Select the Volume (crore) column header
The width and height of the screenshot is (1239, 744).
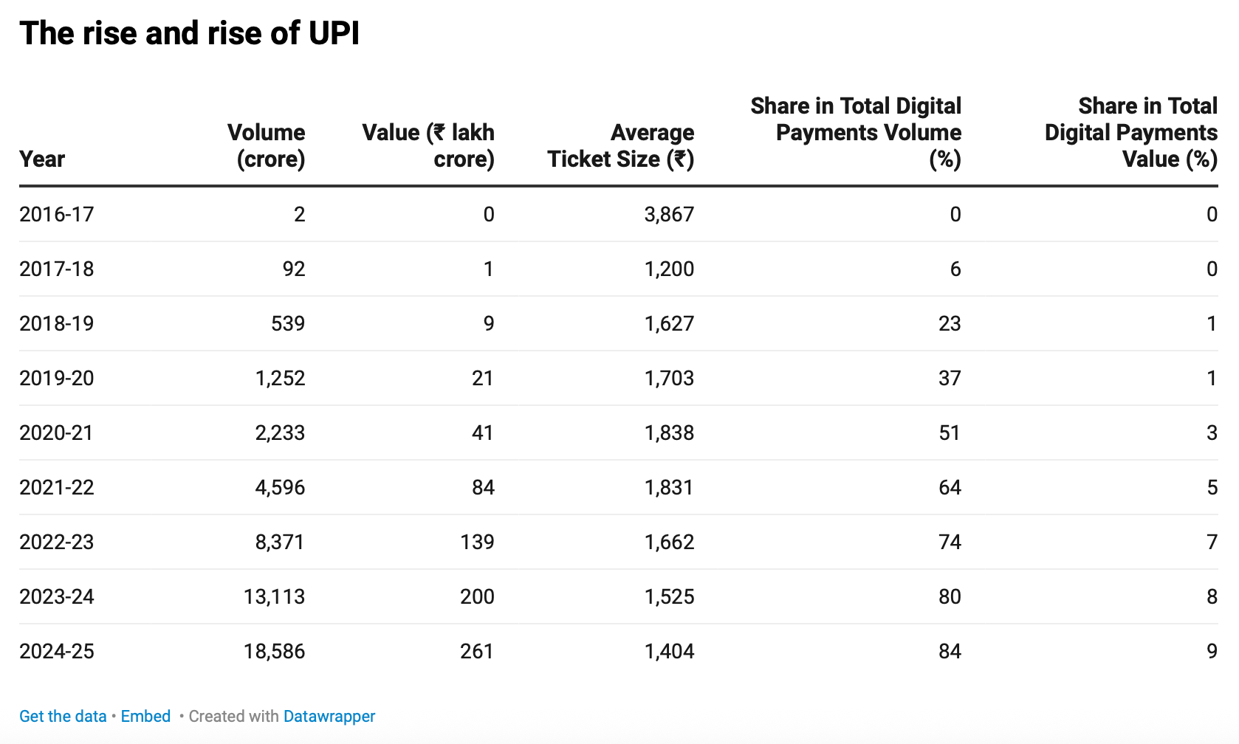(267, 145)
